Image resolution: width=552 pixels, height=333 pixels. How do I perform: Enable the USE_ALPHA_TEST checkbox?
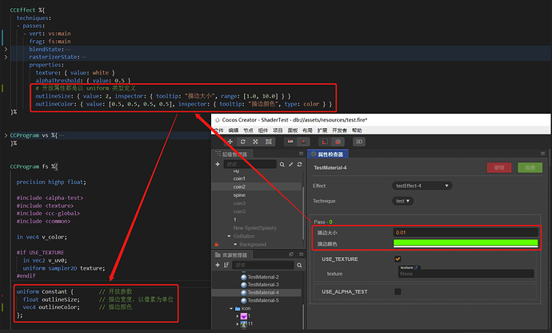398,291
